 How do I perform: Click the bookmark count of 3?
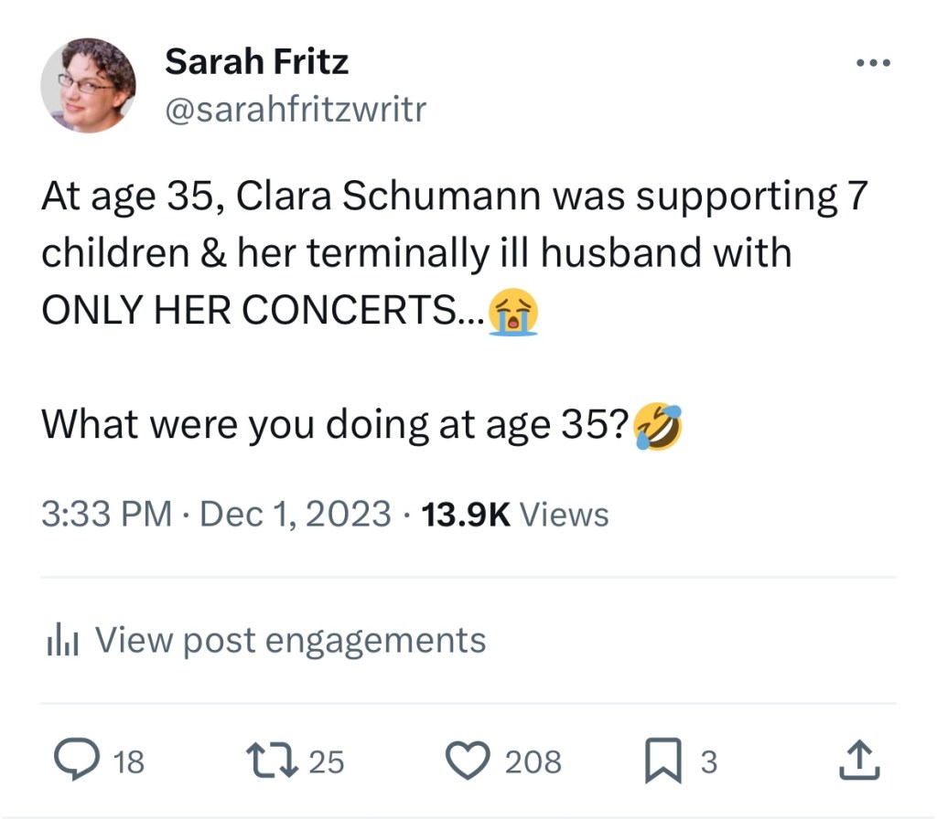click(x=708, y=761)
